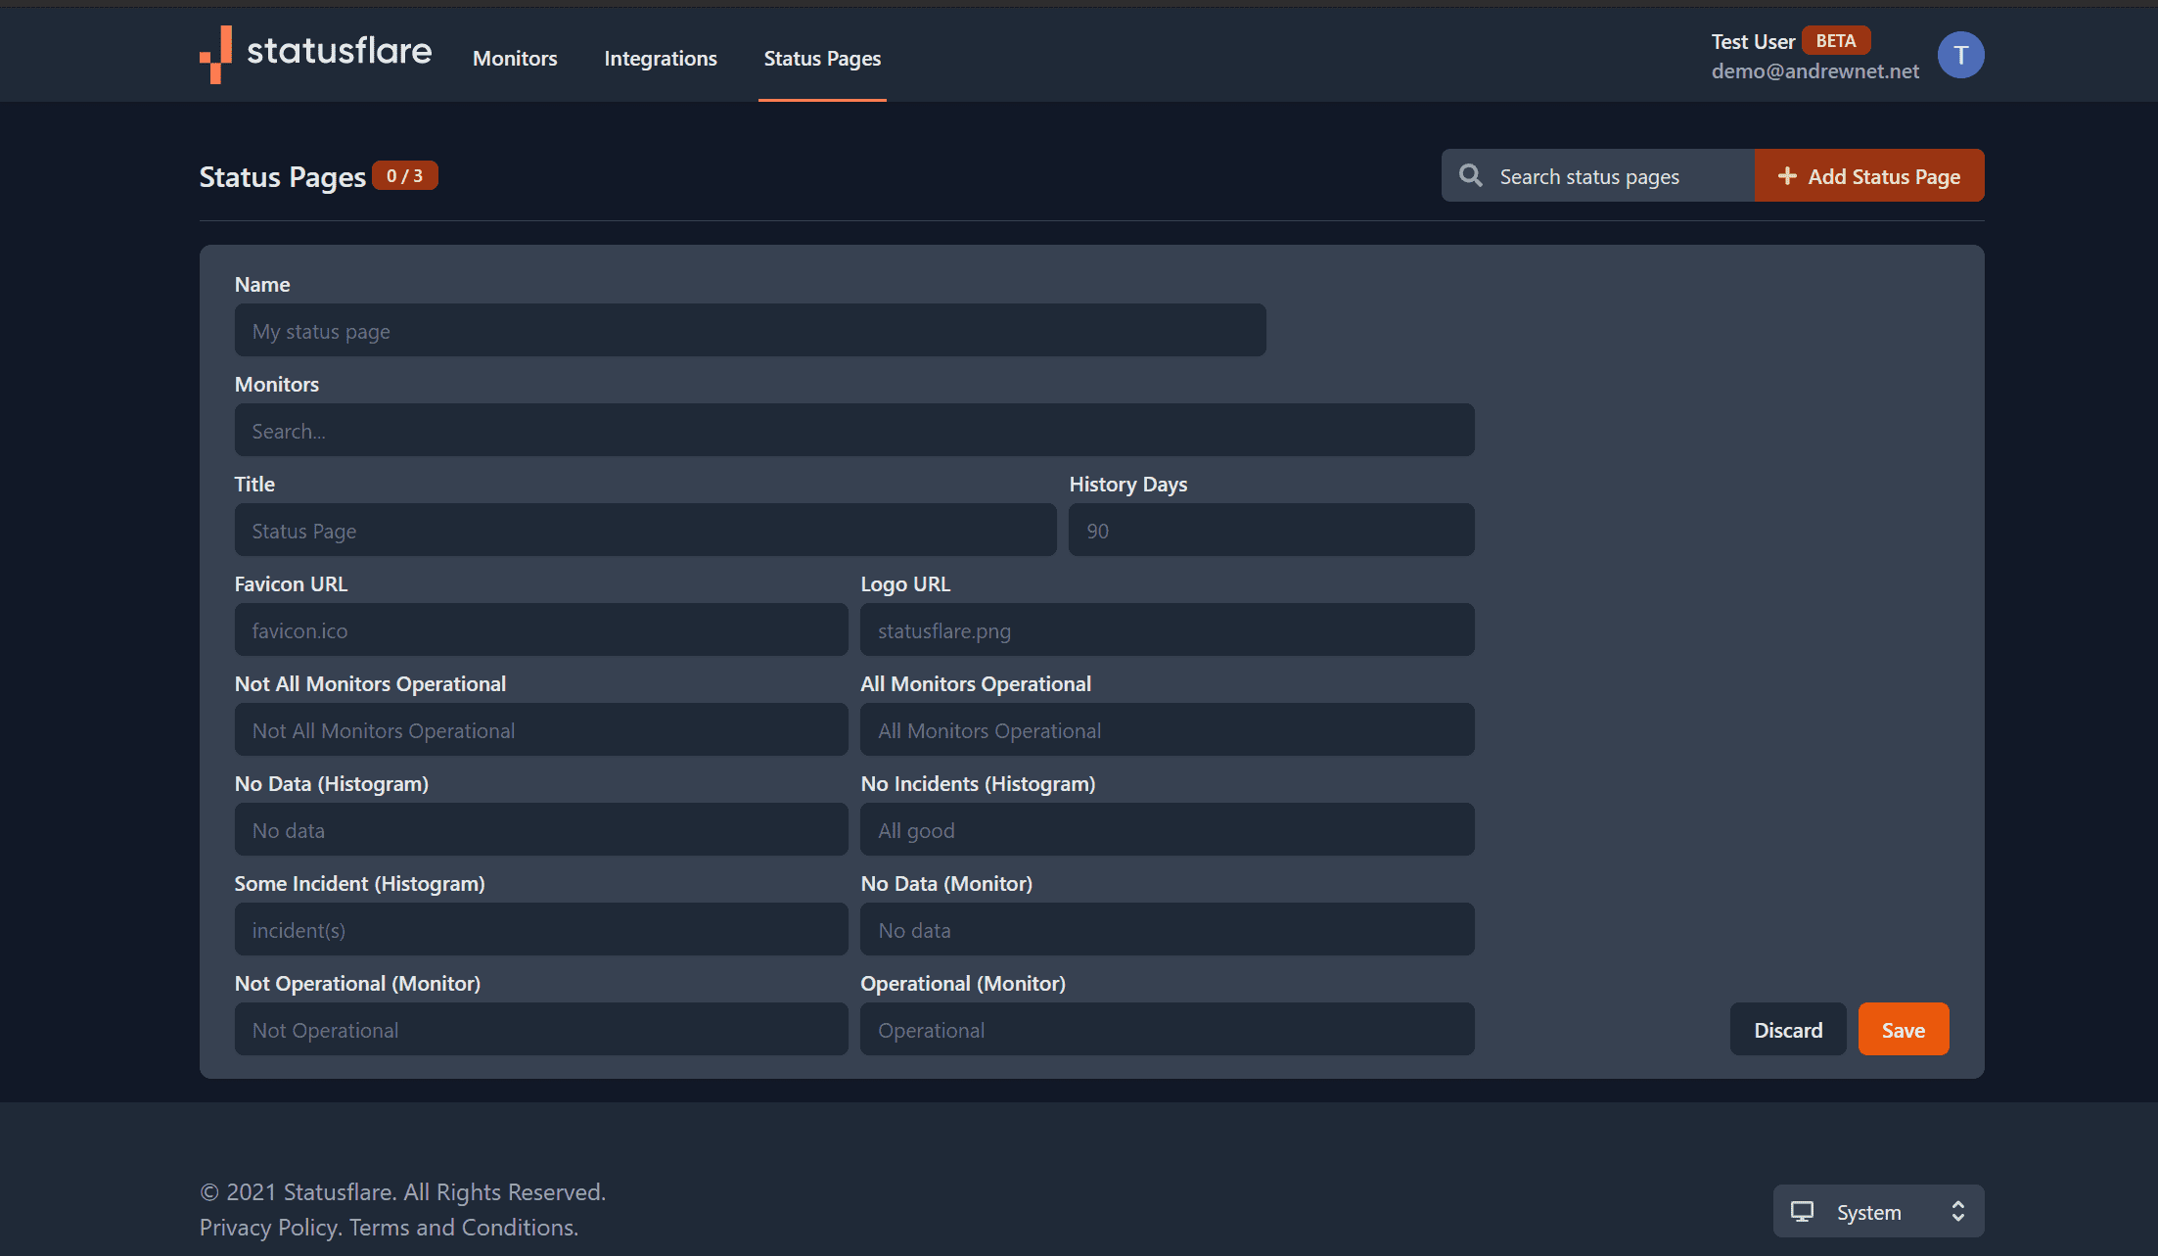Select the Status Pages nav tab
The width and height of the screenshot is (2158, 1256).
[x=822, y=59]
